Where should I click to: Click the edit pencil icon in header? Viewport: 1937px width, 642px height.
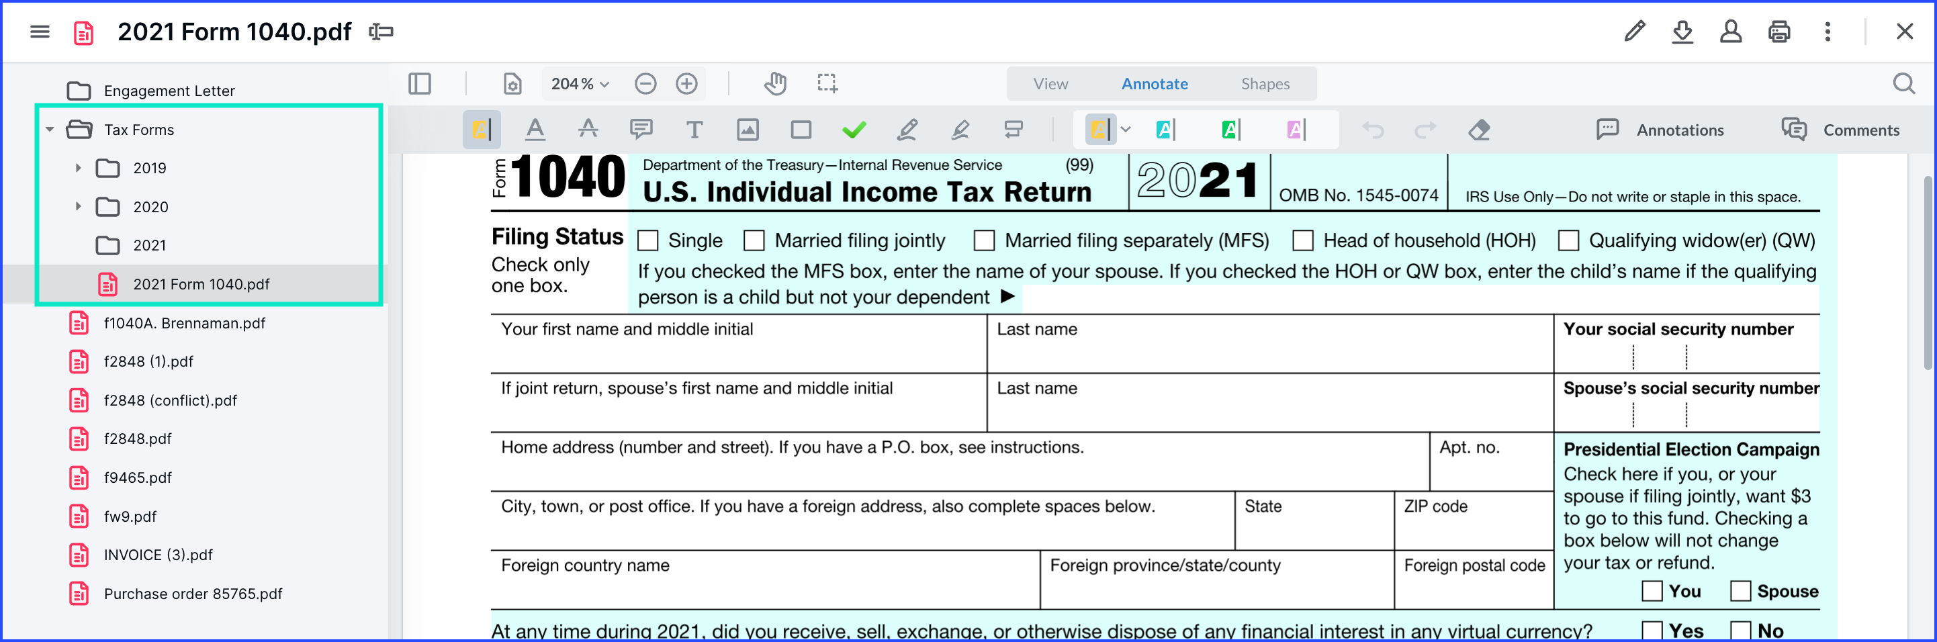1634,32
